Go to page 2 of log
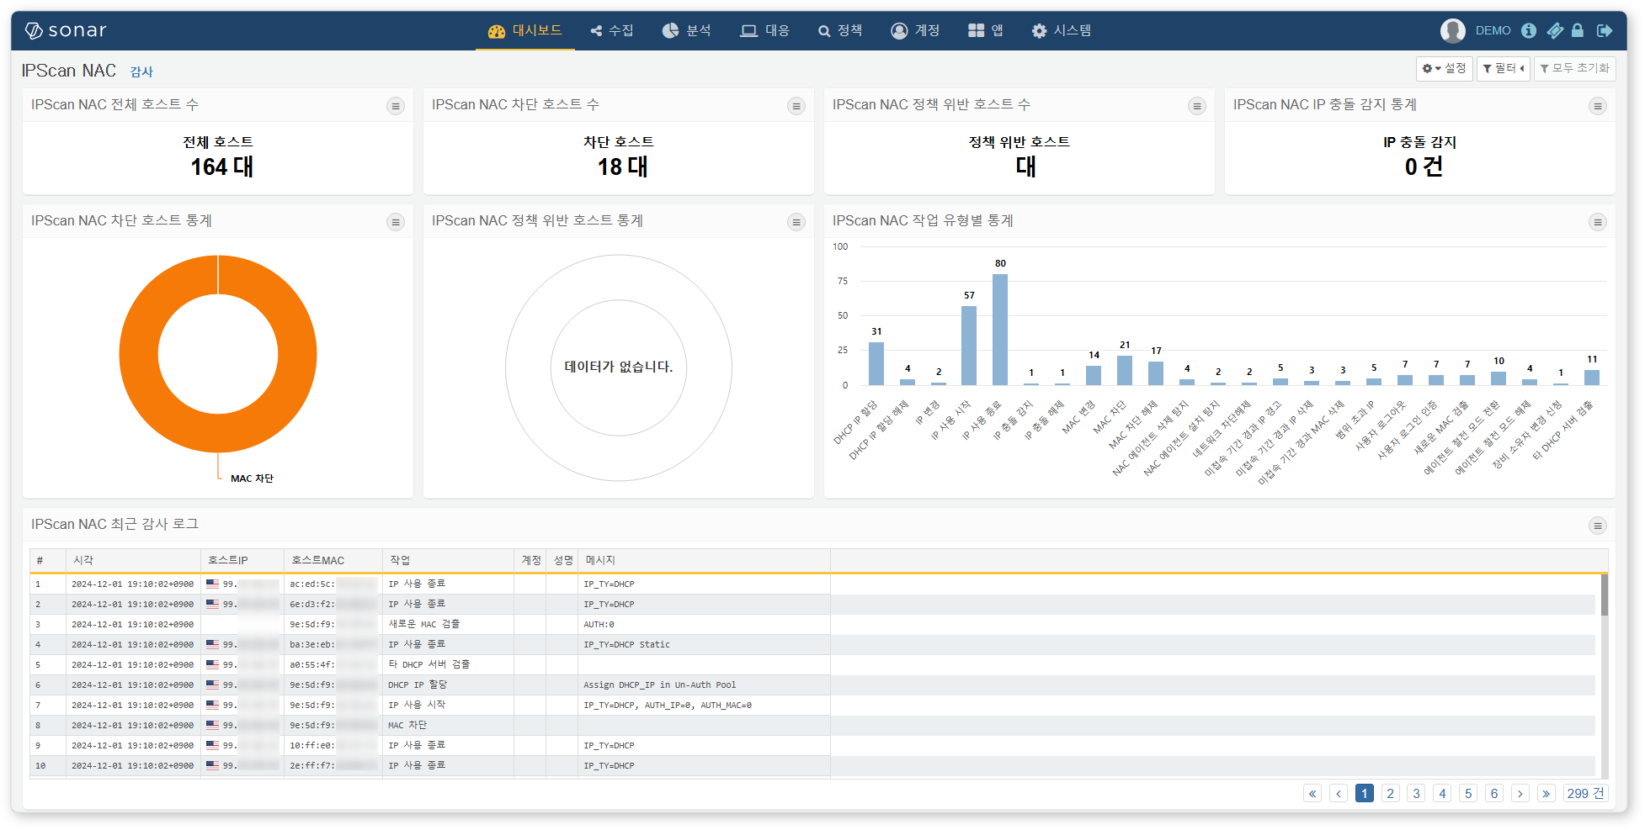The width and height of the screenshot is (1645, 830). pos(1391,794)
